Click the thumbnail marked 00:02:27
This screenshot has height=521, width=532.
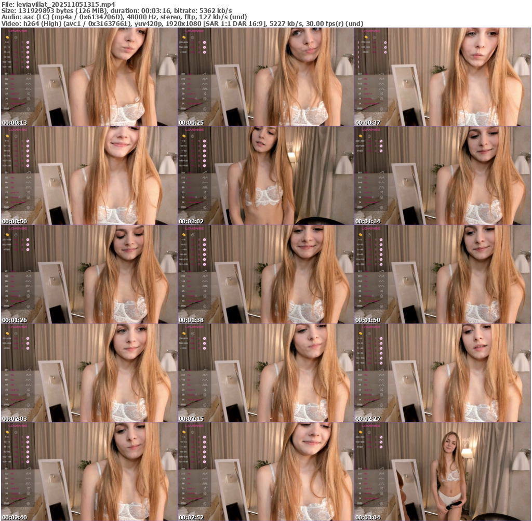pyautogui.click(x=442, y=373)
